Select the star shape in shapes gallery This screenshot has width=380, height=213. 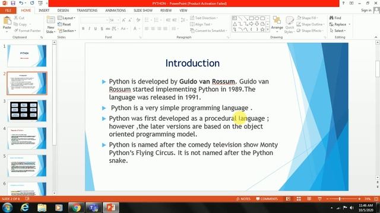point(262,30)
